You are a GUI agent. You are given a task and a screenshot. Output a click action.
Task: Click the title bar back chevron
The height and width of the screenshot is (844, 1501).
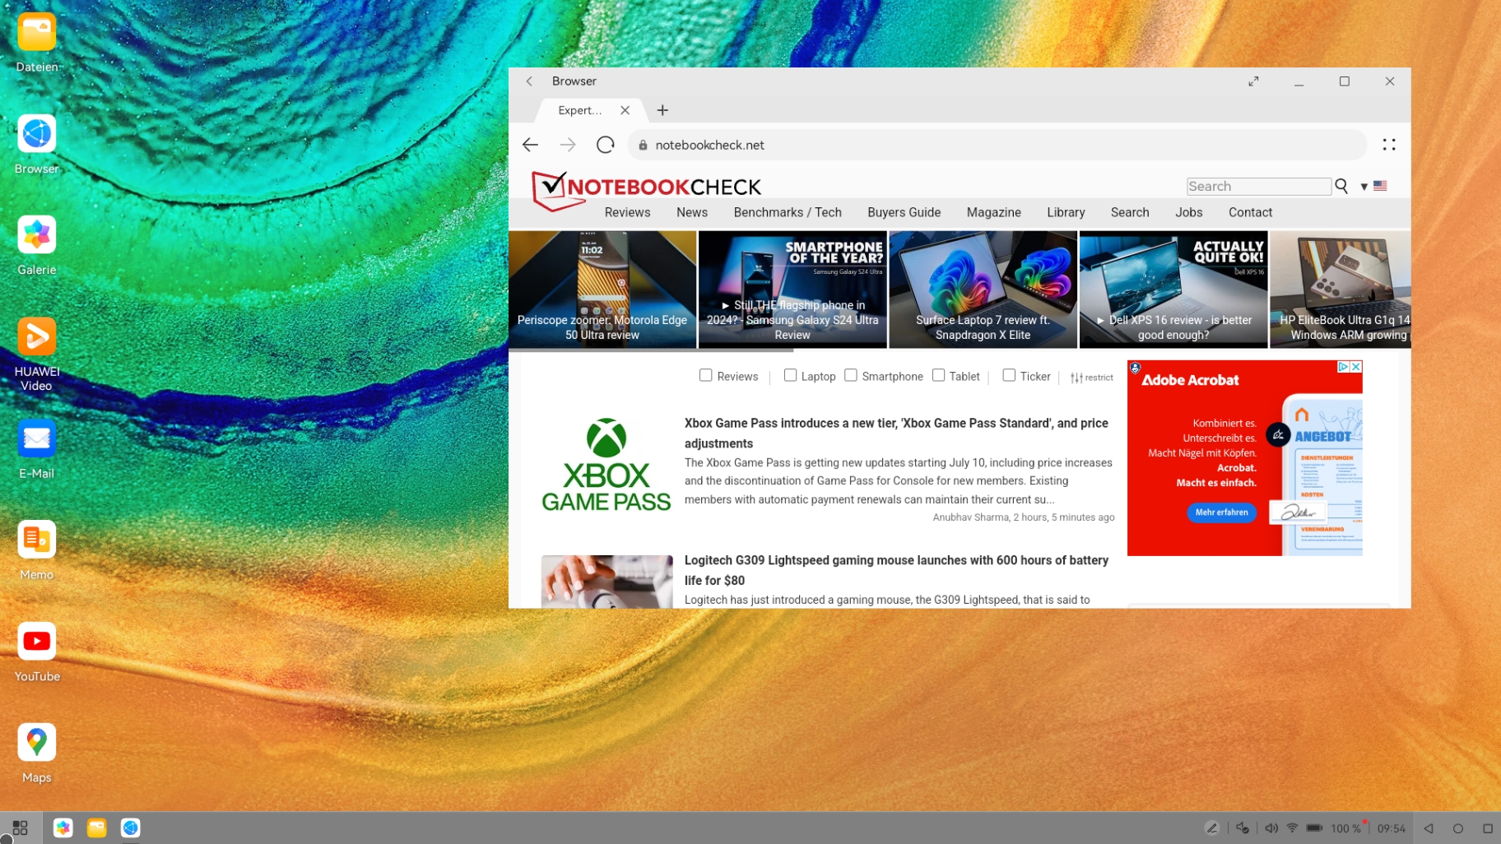[530, 81]
